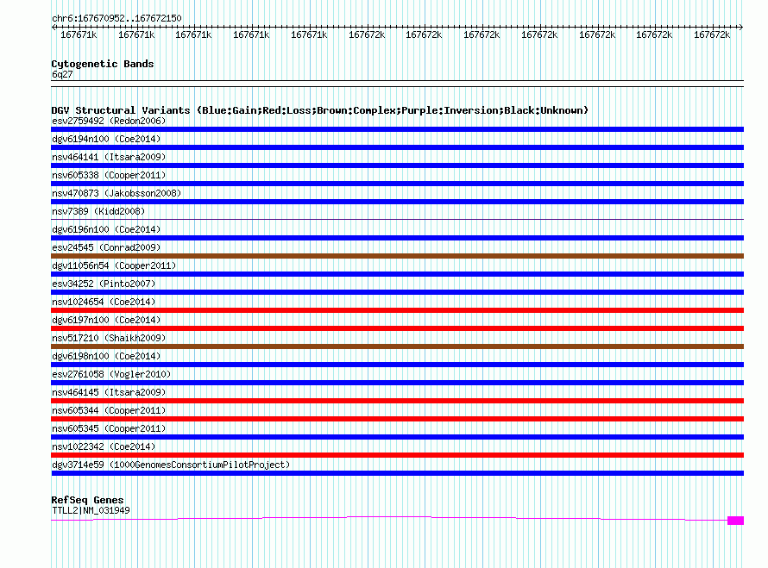Click the nsv605345 (Cooper2011) label
The image size is (768, 568).
click(109, 428)
